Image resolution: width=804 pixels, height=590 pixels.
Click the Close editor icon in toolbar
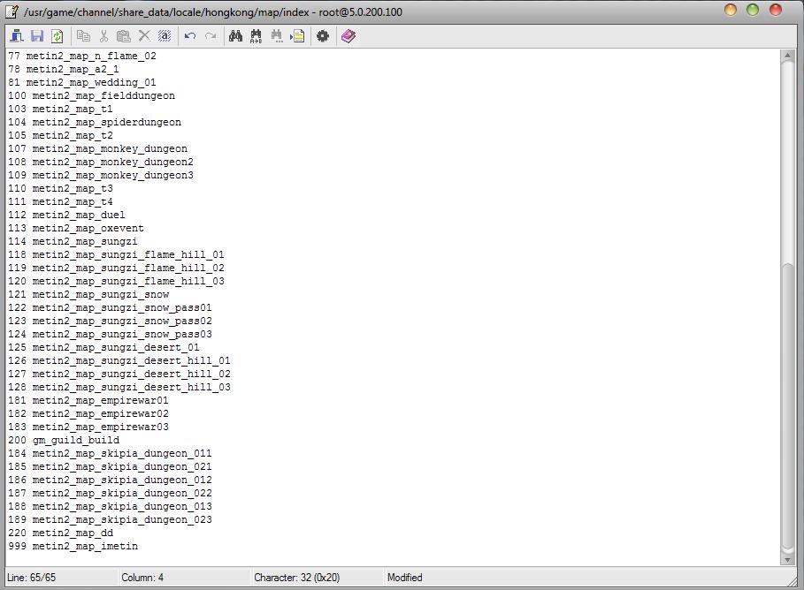17,36
